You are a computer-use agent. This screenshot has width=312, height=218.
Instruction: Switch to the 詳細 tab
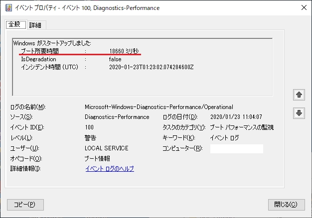35,25
